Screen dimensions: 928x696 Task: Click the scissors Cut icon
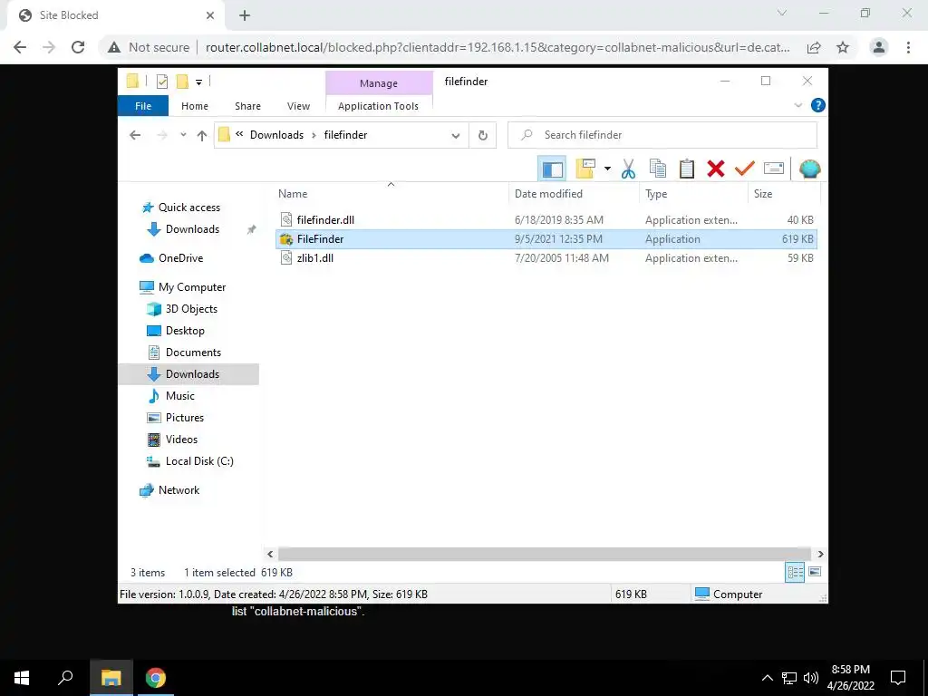point(628,169)
